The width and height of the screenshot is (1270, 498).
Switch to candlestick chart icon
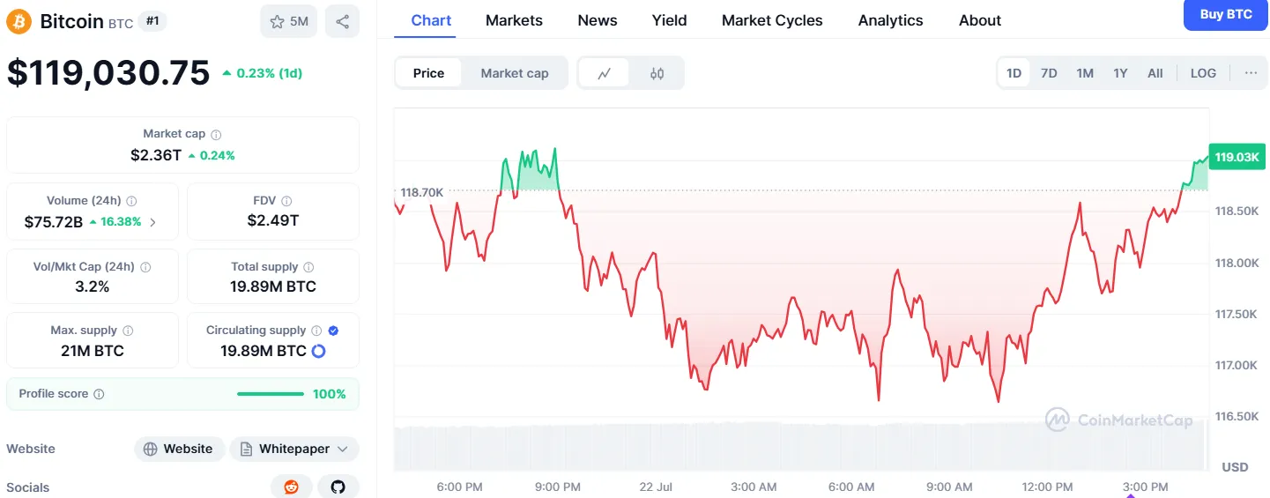click(657, 73)
